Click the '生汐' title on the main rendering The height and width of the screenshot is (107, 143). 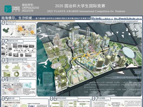click(138, 72)
